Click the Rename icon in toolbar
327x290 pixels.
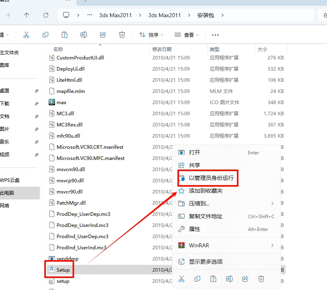tap(84, 35)
